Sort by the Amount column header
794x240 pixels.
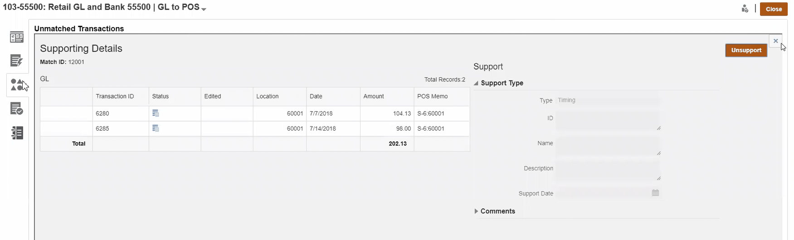(374, 96)
